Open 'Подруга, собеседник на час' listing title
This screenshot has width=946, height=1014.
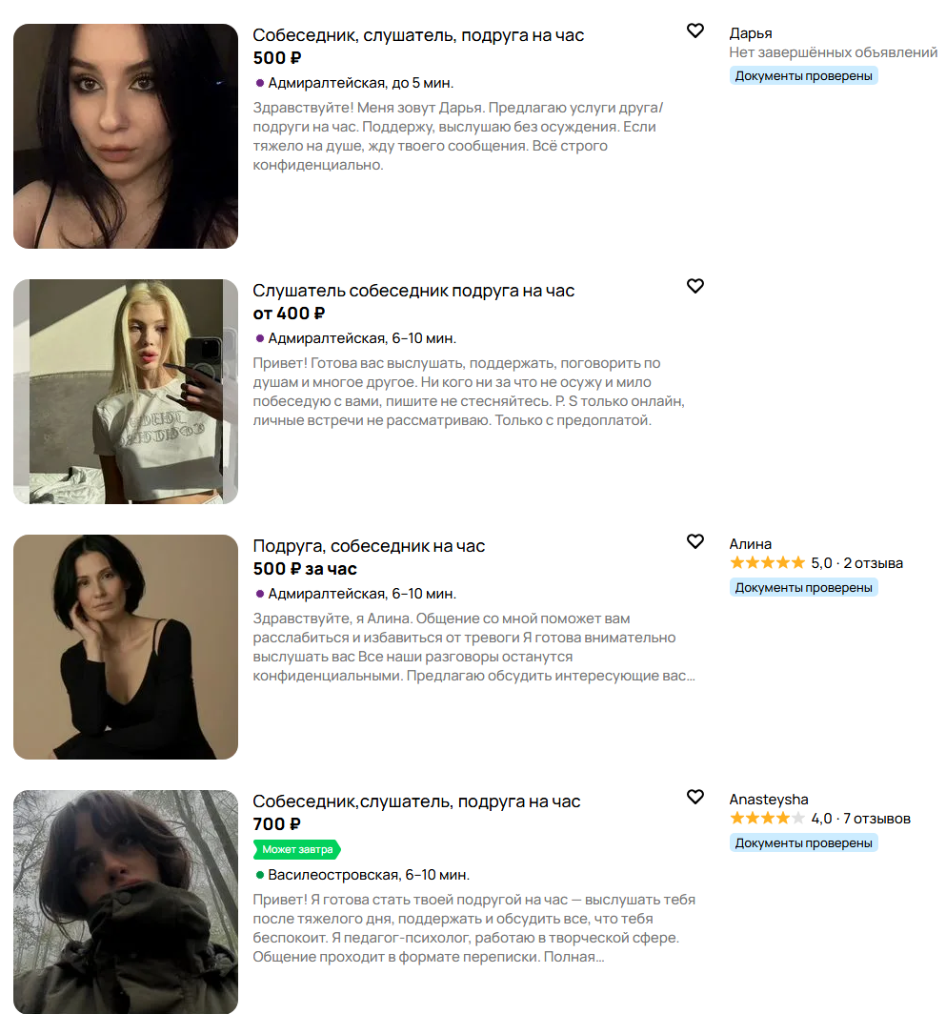[369, 546]
